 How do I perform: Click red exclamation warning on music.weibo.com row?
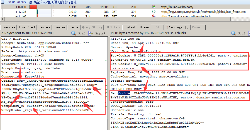click(x=54, y=7)
